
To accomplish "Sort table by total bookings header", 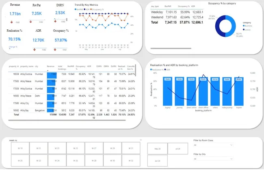I will pos(62,68).
